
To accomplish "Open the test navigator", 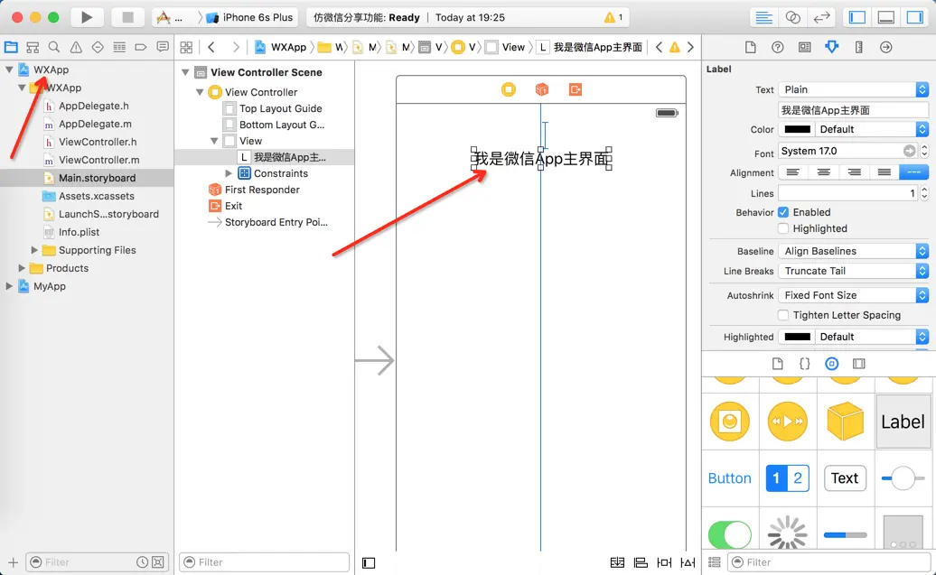I will click(98, 47).
